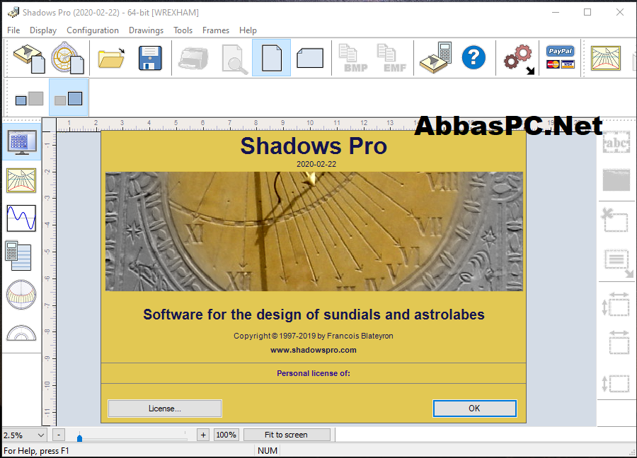Screen dimensions: 637x458
Task: Click the fit frame both directions icon
Action: (x=616, y=304)
